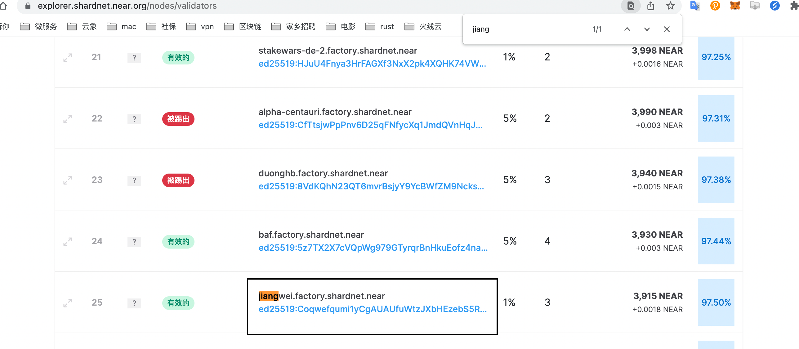Image resolution: width=799 pixels, height=349 pixels.
Task: Open the alpha-centauri public key link
Action: [370, 125]
